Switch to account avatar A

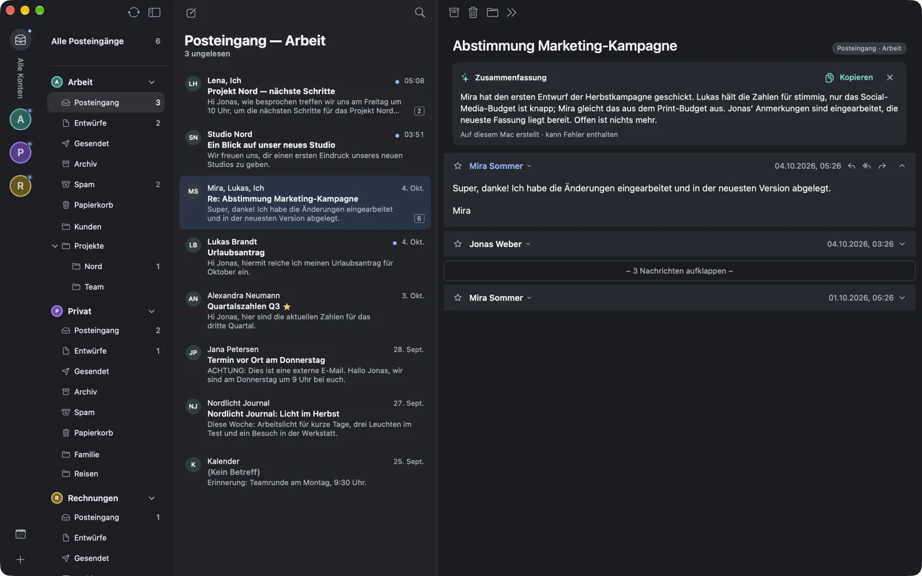(20, 119)
